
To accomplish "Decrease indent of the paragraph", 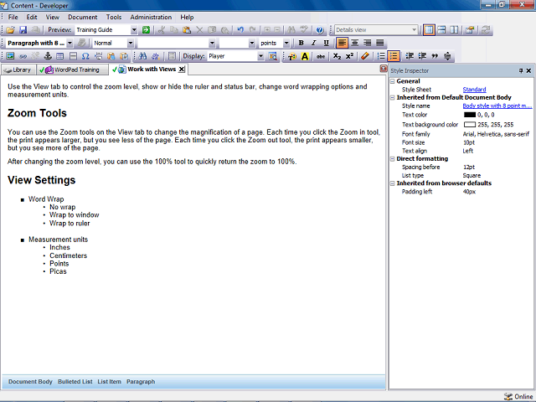I will point(410,56).
